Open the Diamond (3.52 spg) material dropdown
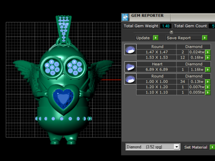The image size is (215, 161). (176, 147)
